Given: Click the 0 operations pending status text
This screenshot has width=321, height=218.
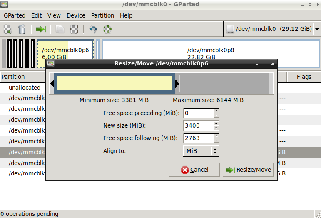Looking at the screenshot, I should point(29,214).
